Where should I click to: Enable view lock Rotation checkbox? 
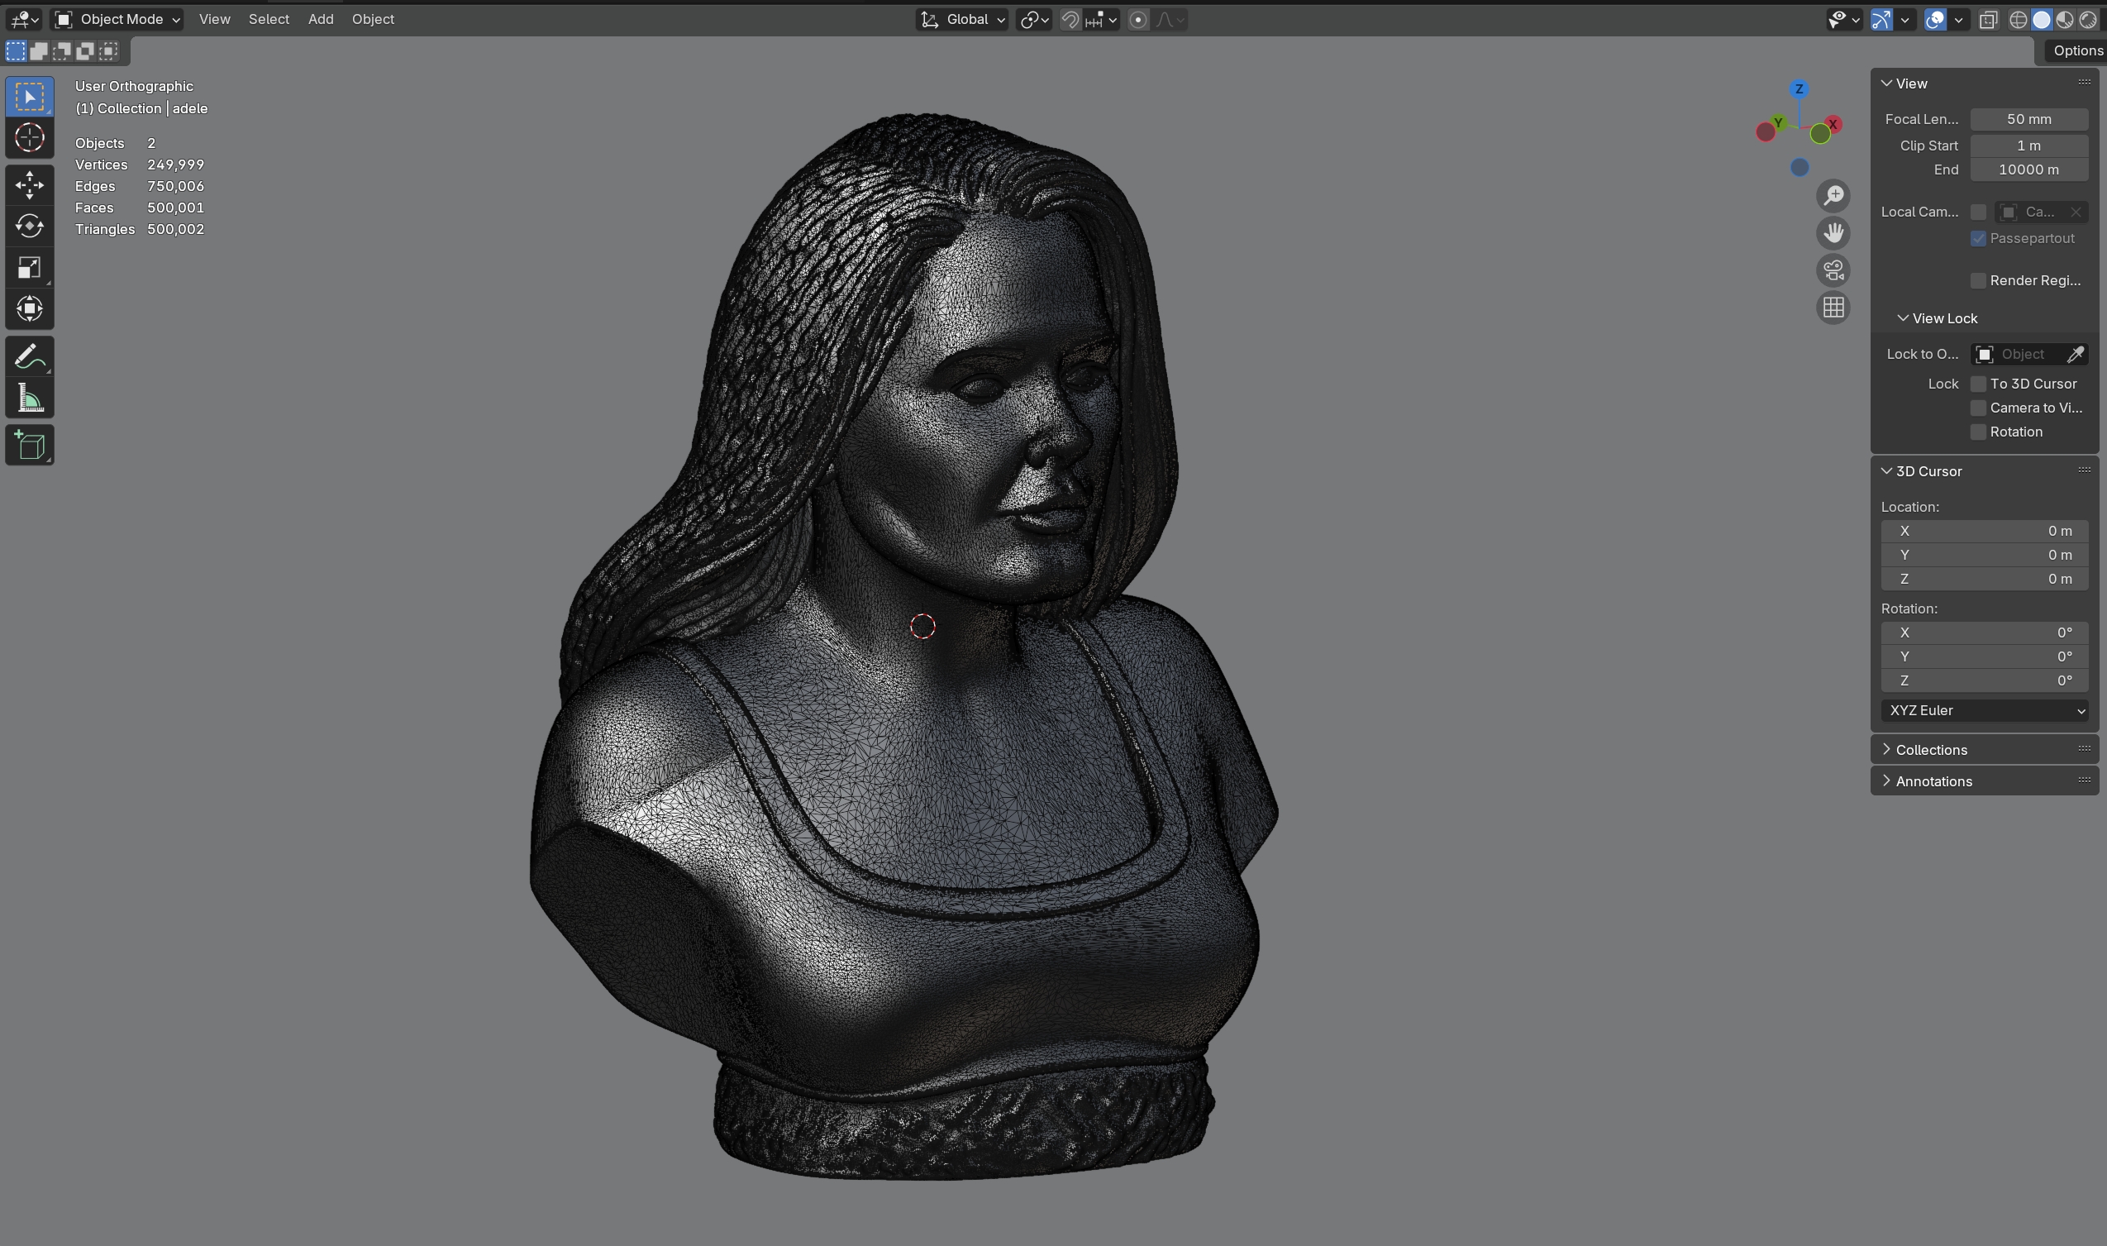[1978, 432]
